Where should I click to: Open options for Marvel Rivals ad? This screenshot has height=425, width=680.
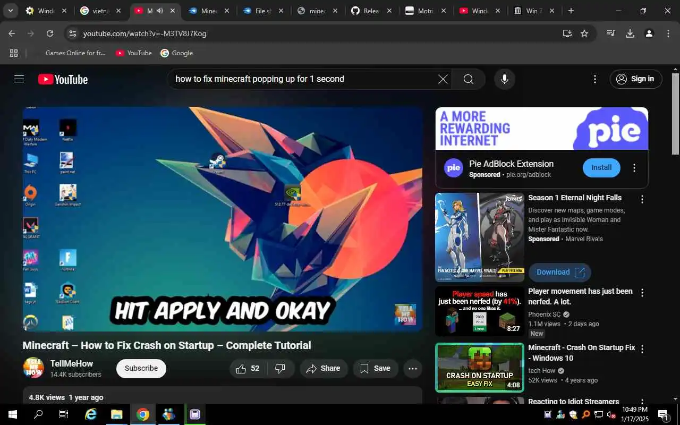(642, 199)
